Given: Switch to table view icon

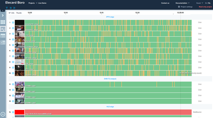Looking at the screenshot, I should pos(3,36).
